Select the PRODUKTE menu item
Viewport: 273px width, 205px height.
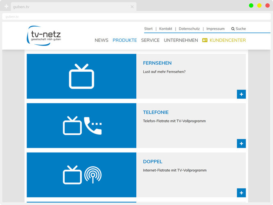[x=124, y=41]
